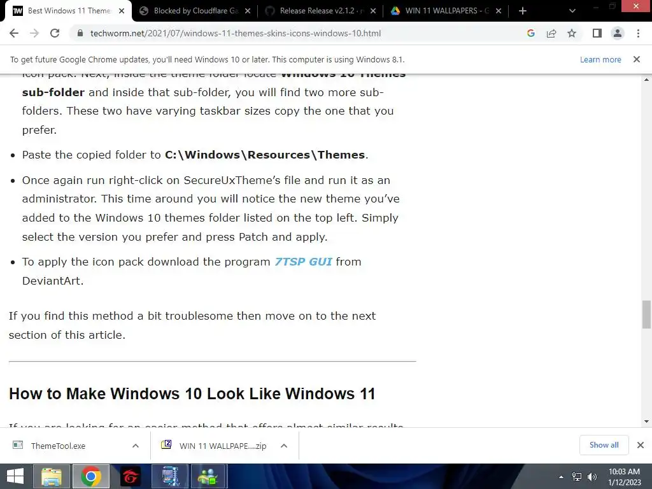Bookmark this page with the star icon
652x489 pixels.
coord(572,33)
